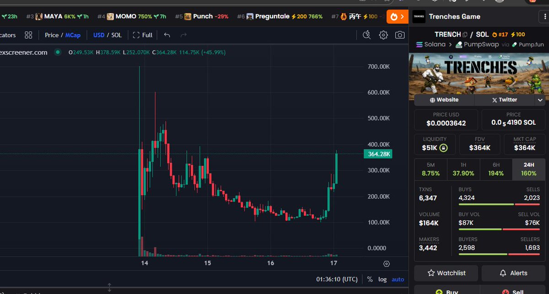Click the ⚡100 boost badge beside #17
This screenshot has height=294, width=549.
[518, 34]
